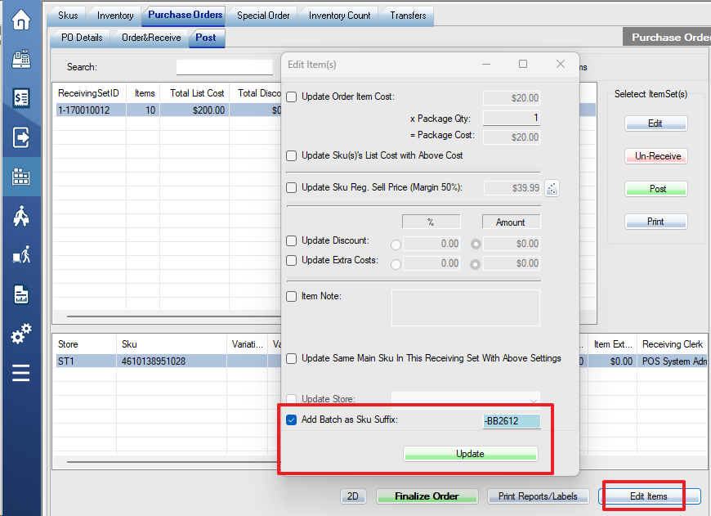Open the shopper with bags sidebar icon
The width and height of the screenshot is (711, 516).
pos(21,216)
